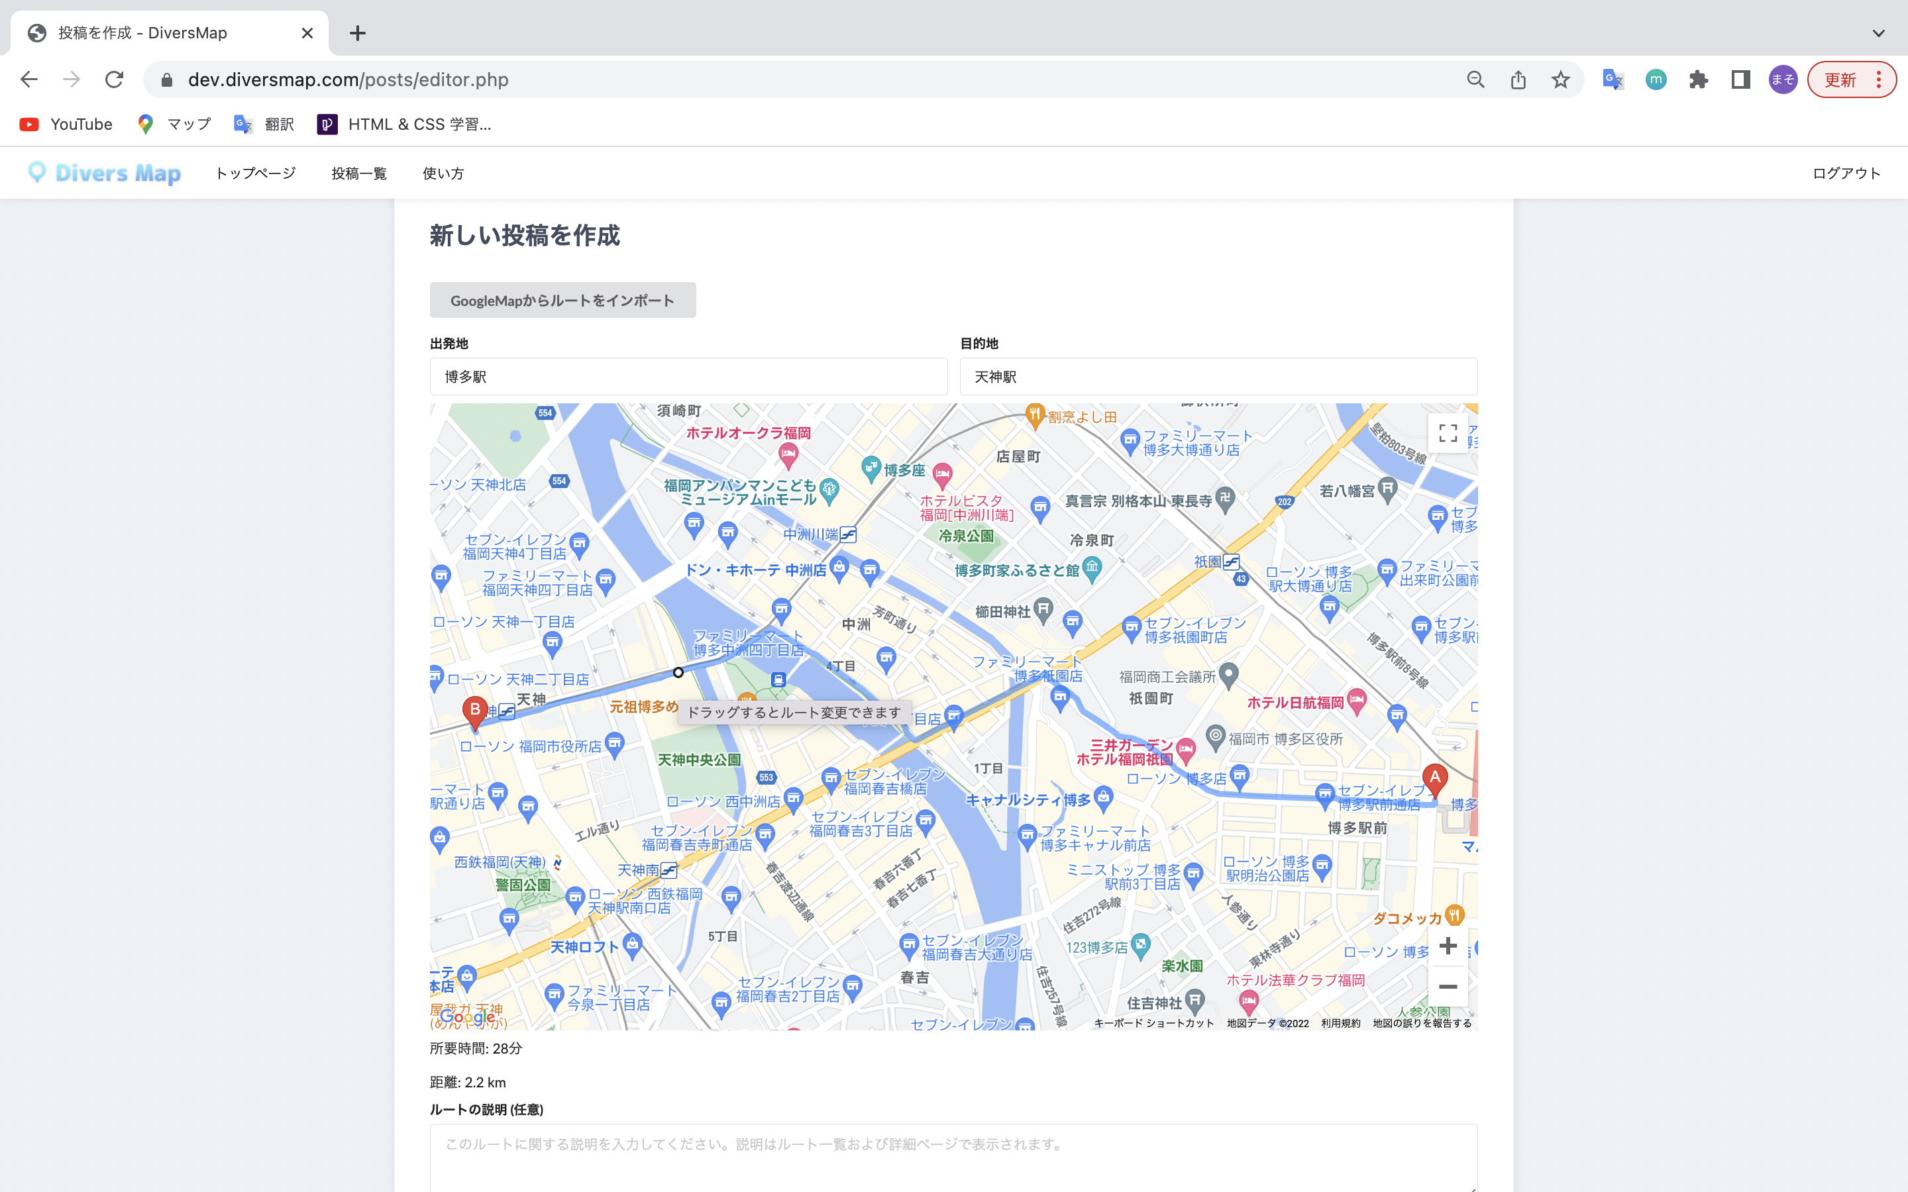Zoom out the map with minus control
The image size is (1908, 1192).
point(1448,986)
